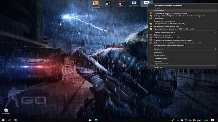Open the Action Center notifications icon
Image resolution: width=218 pixels, height=122 pixels.
click(x=212, y=120)
